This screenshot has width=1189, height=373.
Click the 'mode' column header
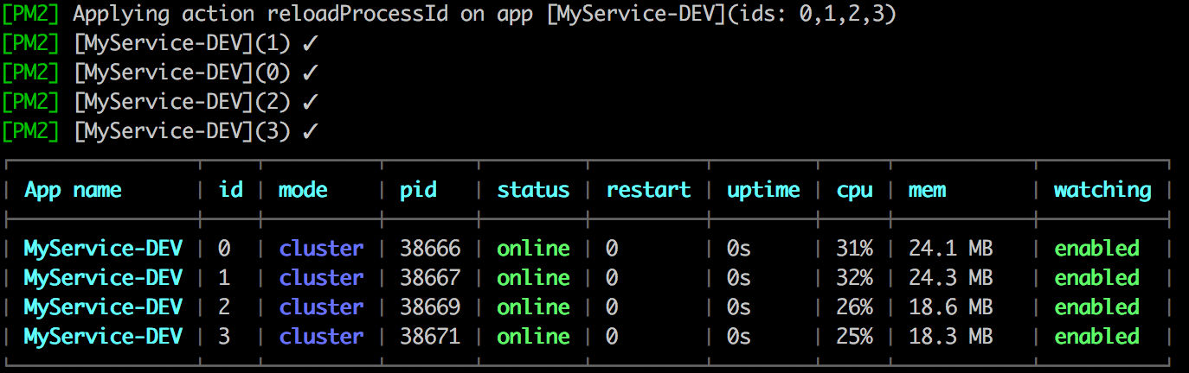tap(303, 190)
